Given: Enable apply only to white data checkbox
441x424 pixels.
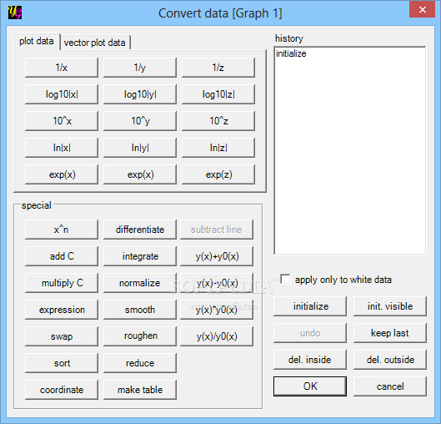Looking at the screenshot, I should 285,280.
